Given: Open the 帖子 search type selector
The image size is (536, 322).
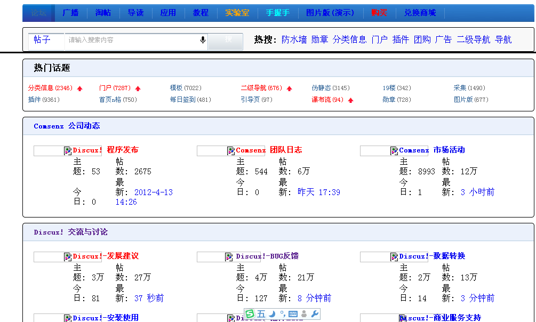Looking at the screenshot, I should tap(46, 42).
